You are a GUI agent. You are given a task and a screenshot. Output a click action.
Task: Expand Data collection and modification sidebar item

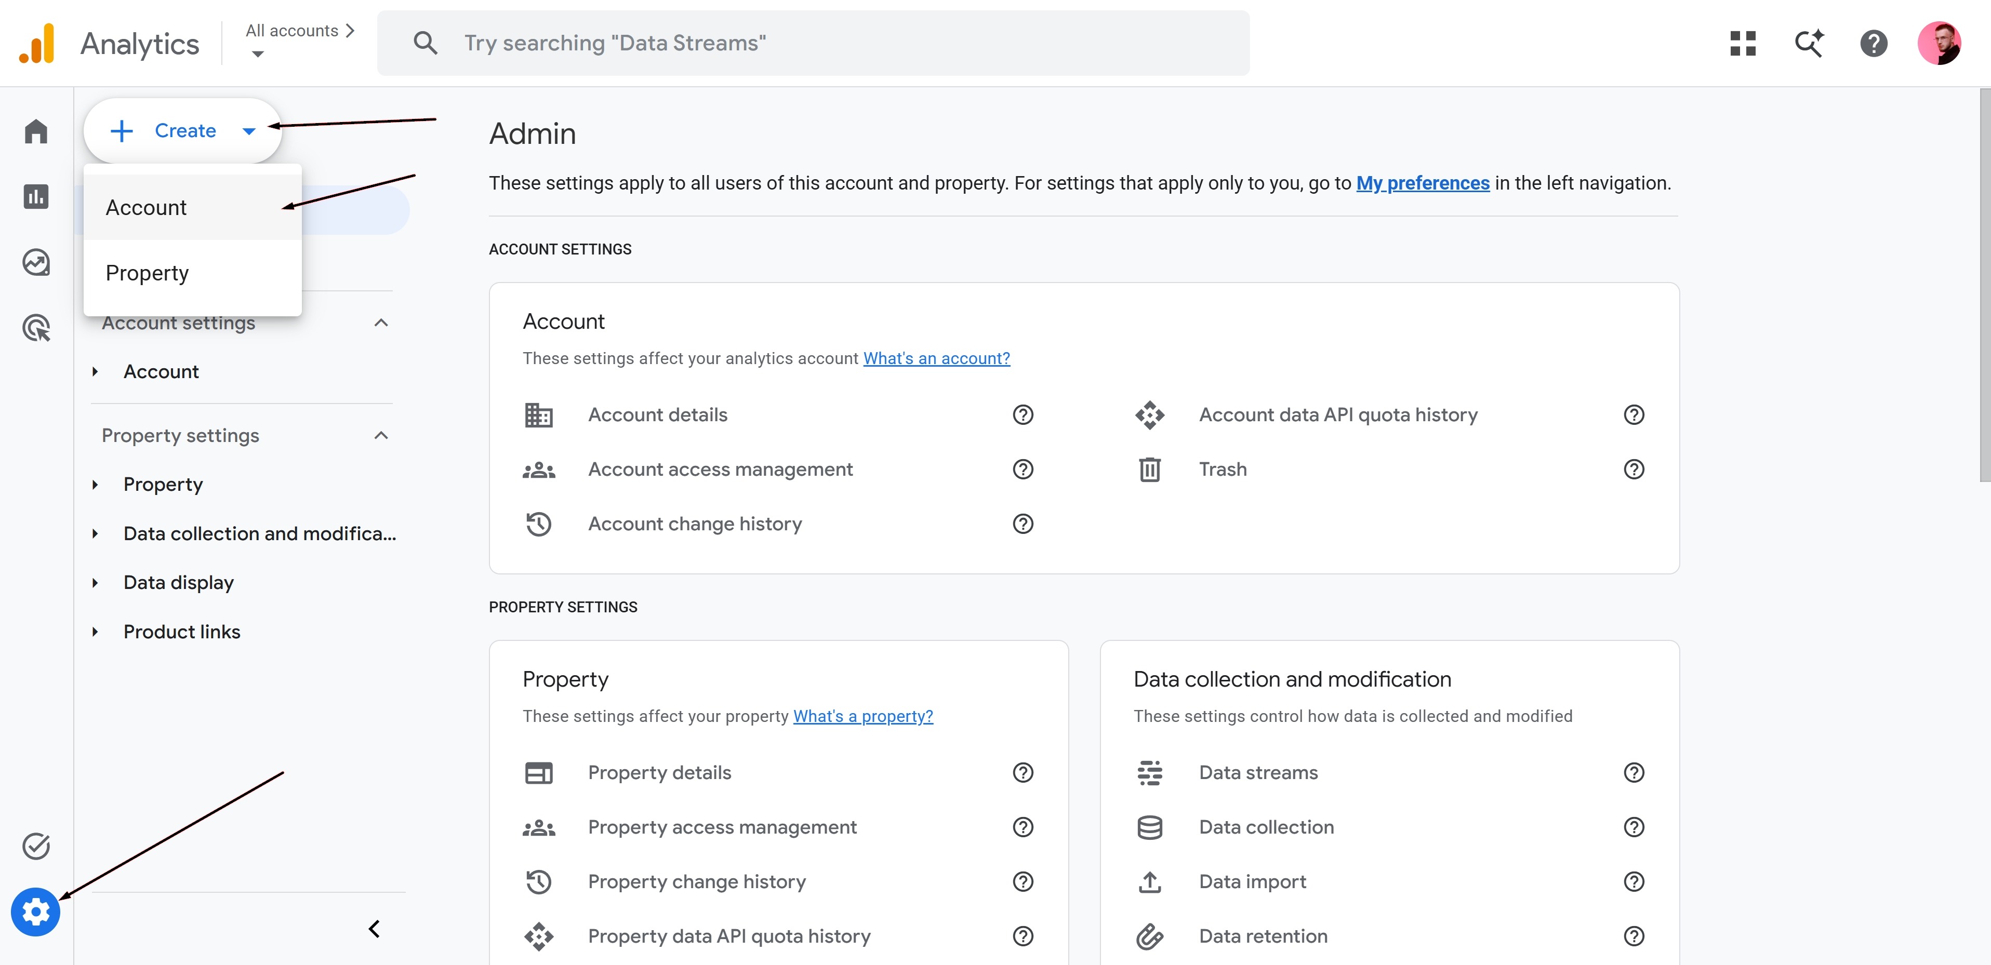(95, 534)
